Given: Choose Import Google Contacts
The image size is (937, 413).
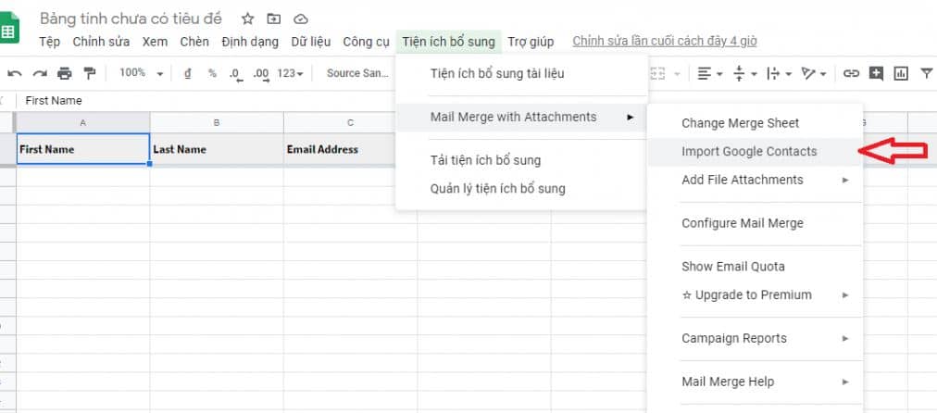Looking at the screenshot, I should pyautogui.click(x=756, y=152).
